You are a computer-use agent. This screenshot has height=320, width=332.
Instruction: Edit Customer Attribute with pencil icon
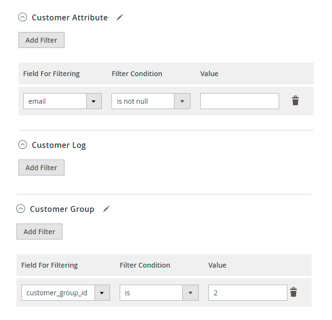tap(119, 17)
